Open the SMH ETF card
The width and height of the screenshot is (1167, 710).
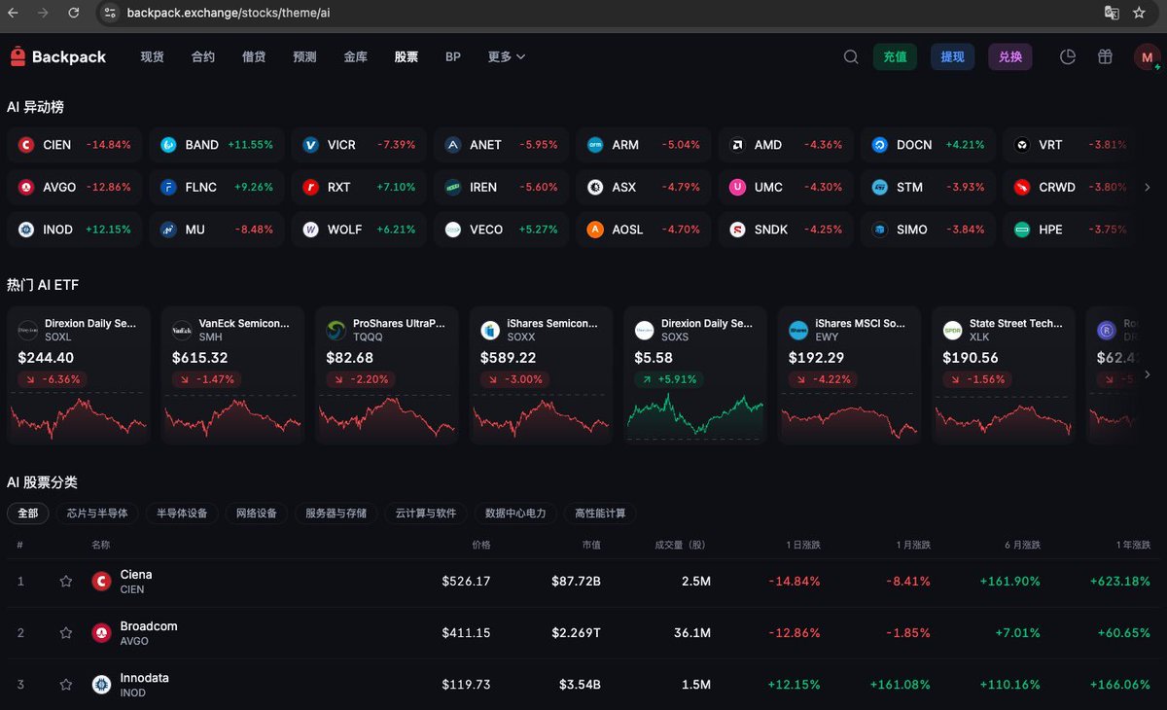point(232,375)
